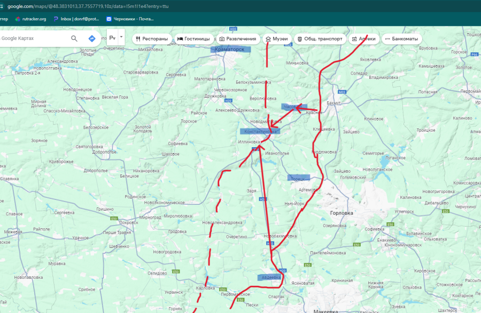The width and height of the screenshot is (481, 313).
Task: Click the Золотой Колодезь village label
Action: pos(143,129)
